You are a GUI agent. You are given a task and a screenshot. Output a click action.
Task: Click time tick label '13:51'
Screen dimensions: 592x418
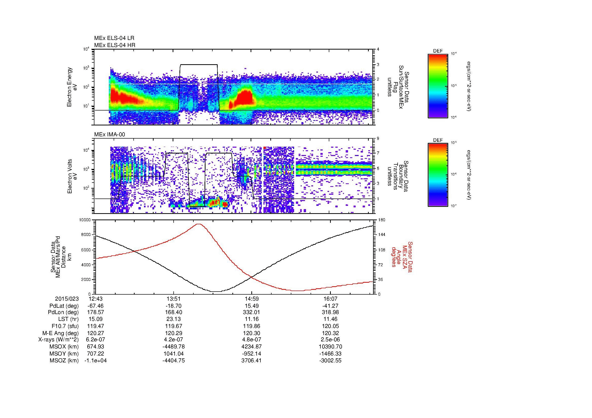(x=174, y=299)
